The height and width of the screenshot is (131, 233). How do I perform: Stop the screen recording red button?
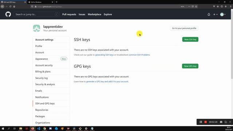(205, 122)
